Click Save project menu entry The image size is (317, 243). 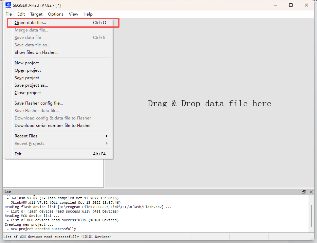[x=60, y=78]
